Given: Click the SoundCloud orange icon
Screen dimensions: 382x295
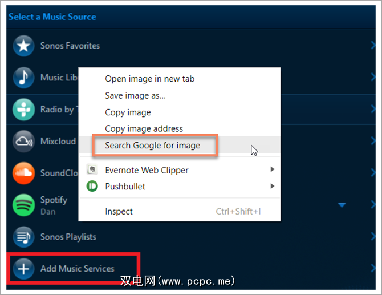Looking at the screenshot, I should (23, 173).
